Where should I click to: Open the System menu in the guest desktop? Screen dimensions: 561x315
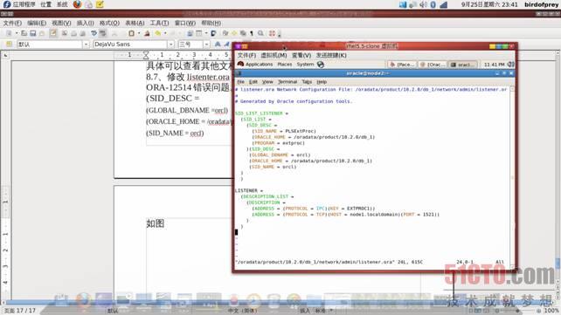(305, 65)
